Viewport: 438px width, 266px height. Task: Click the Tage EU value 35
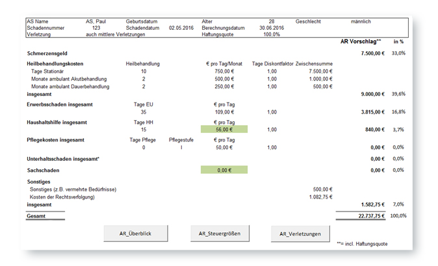tap(143, 112)
